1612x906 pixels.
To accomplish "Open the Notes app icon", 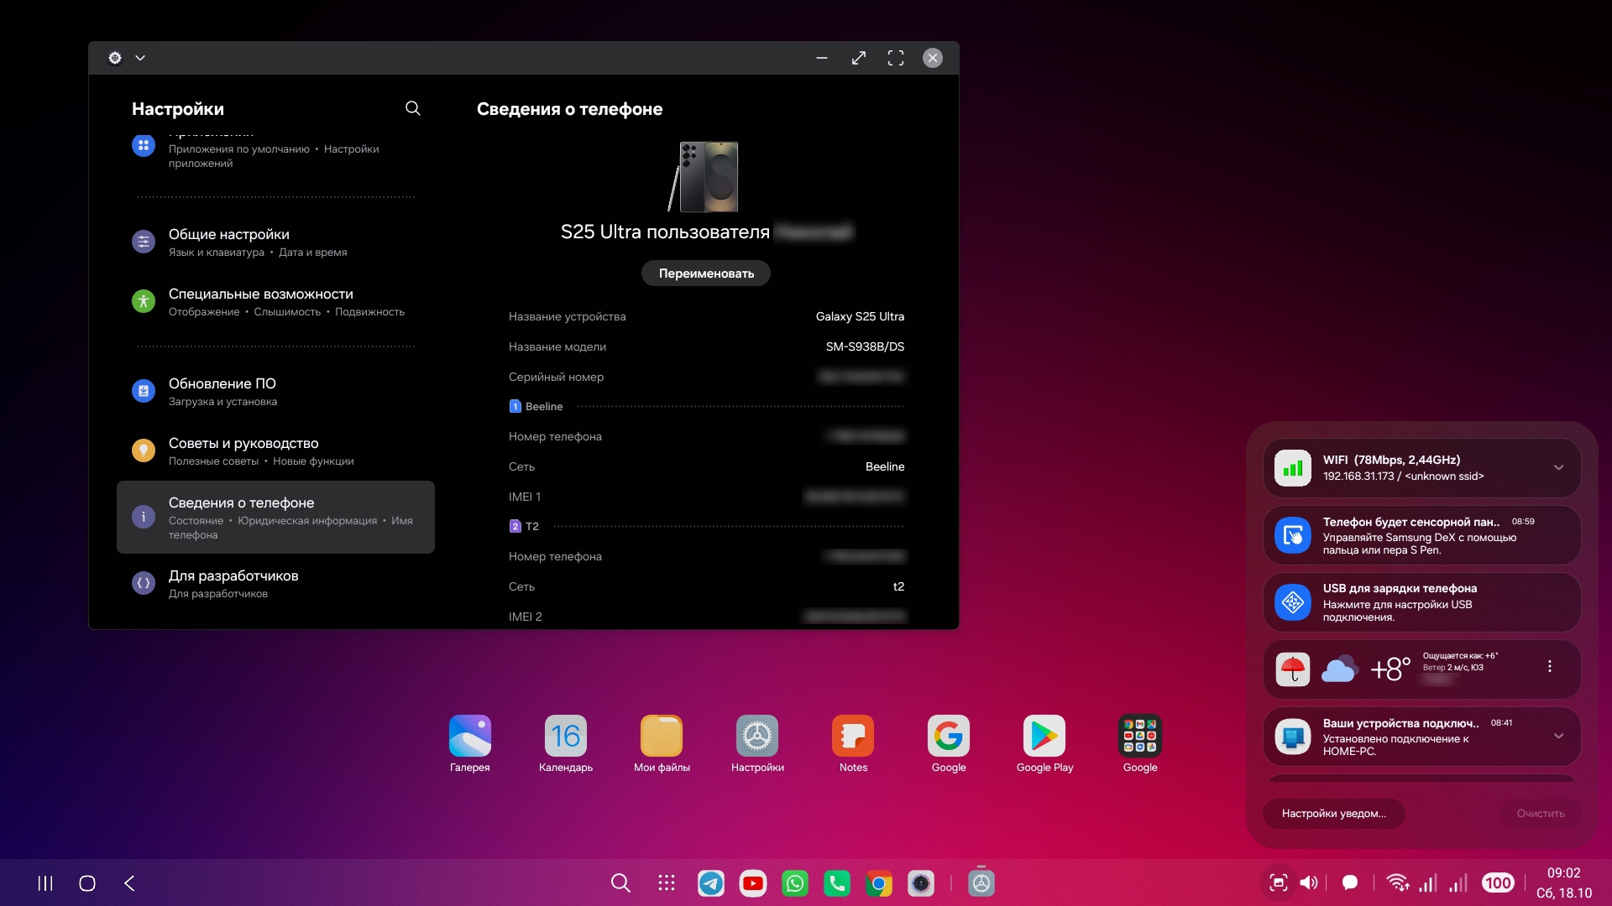I will pyautogui.click(x=852, y=737).
